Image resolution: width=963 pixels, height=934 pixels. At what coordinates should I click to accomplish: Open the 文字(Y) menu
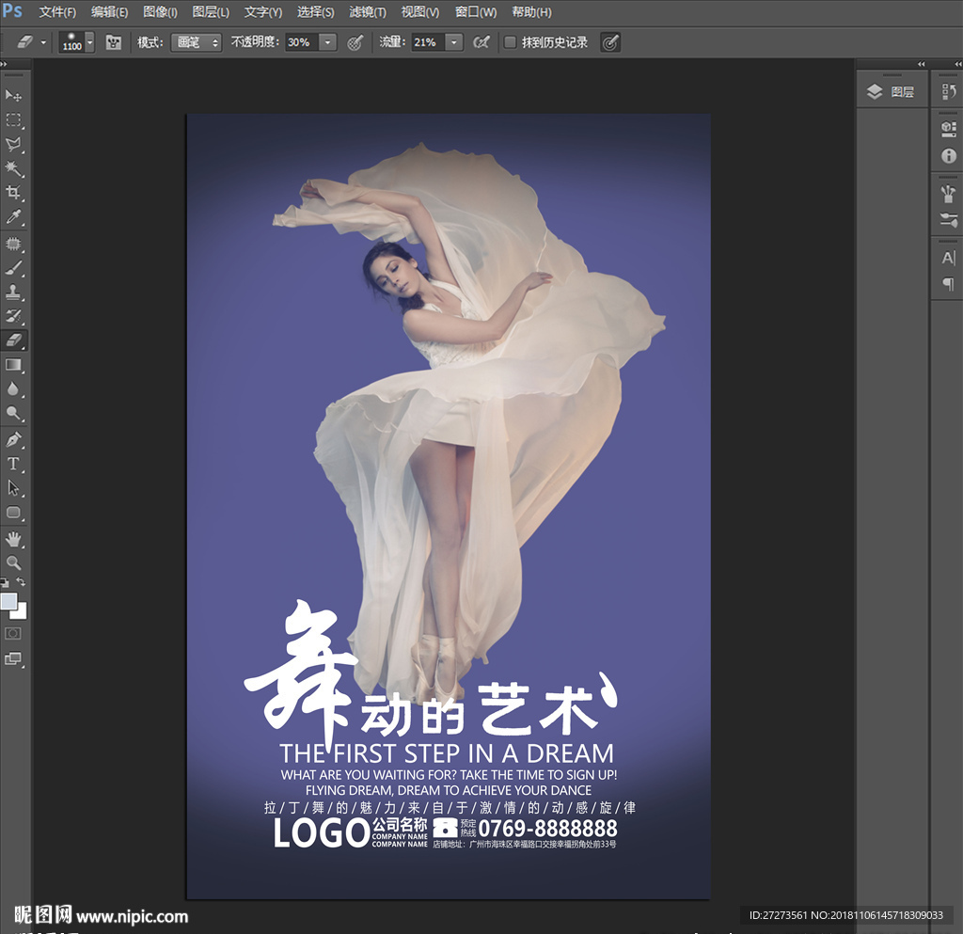tap(263, 11)
